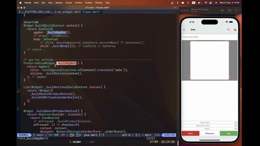
Task: Open the Shell menu
Action: (36, 3)
